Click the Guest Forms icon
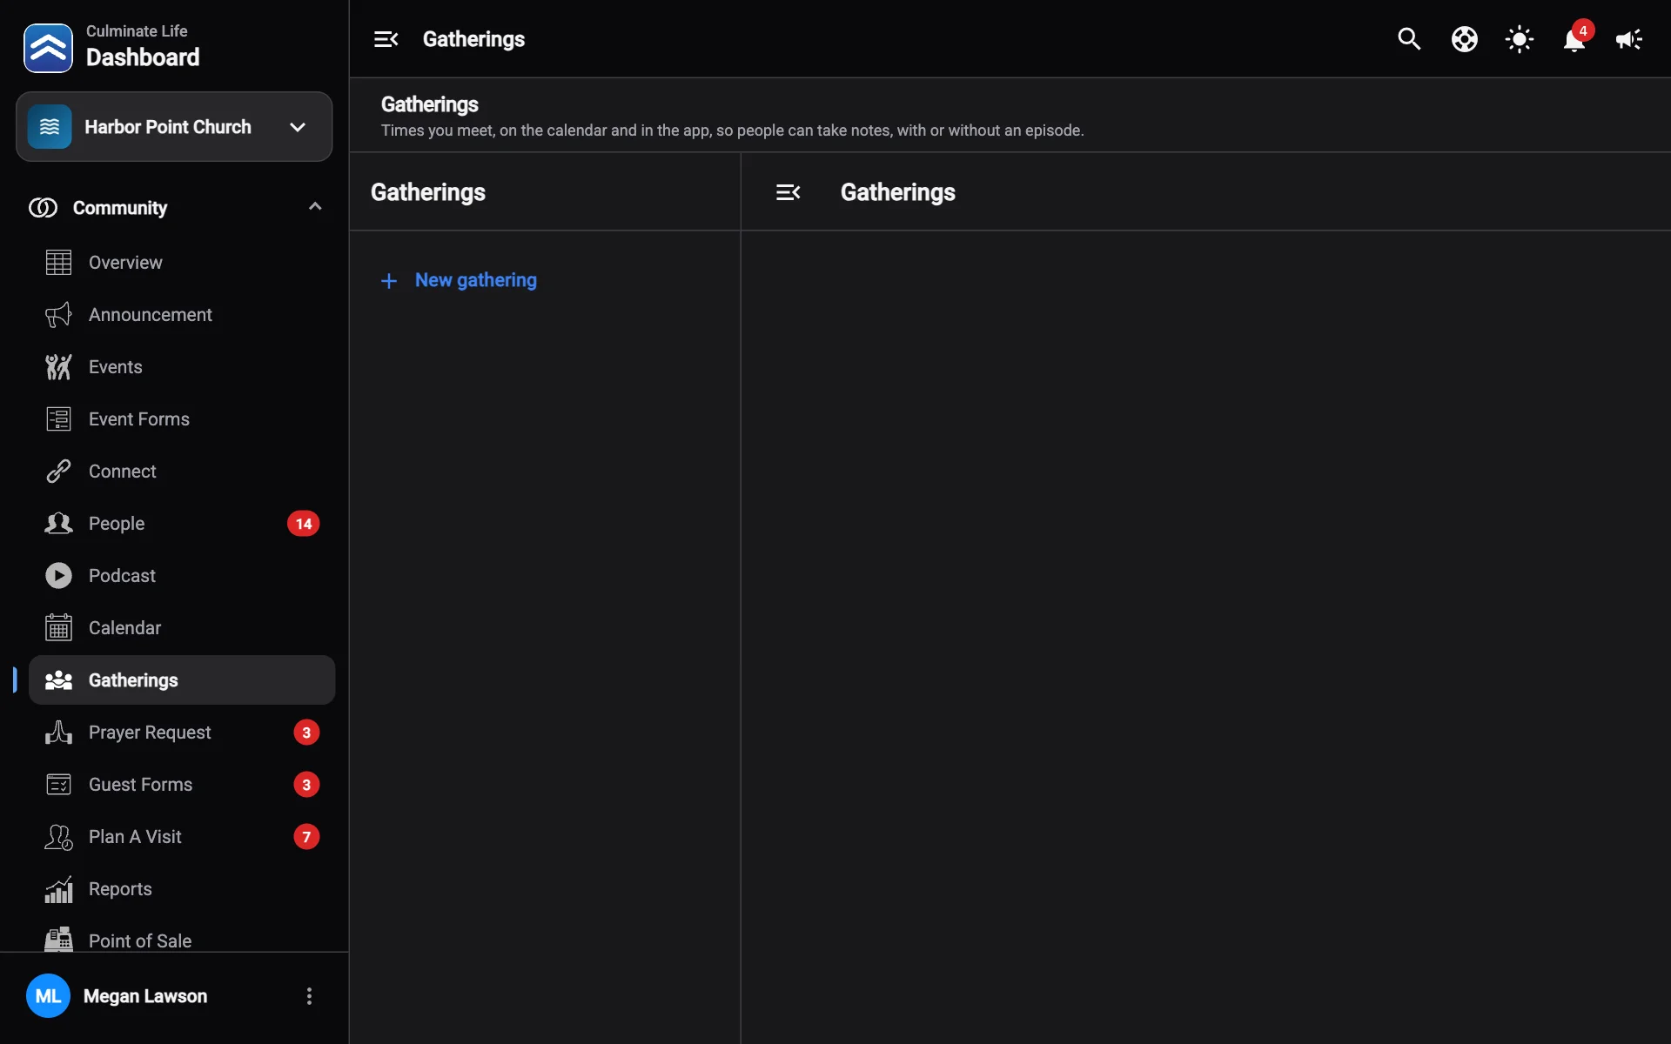This screenshot has height=1044, width=1671. [58, 785]
